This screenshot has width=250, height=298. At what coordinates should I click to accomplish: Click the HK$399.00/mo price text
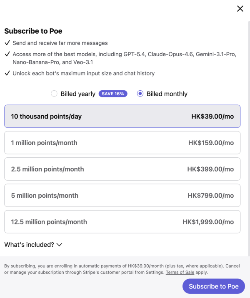point(210,169)
